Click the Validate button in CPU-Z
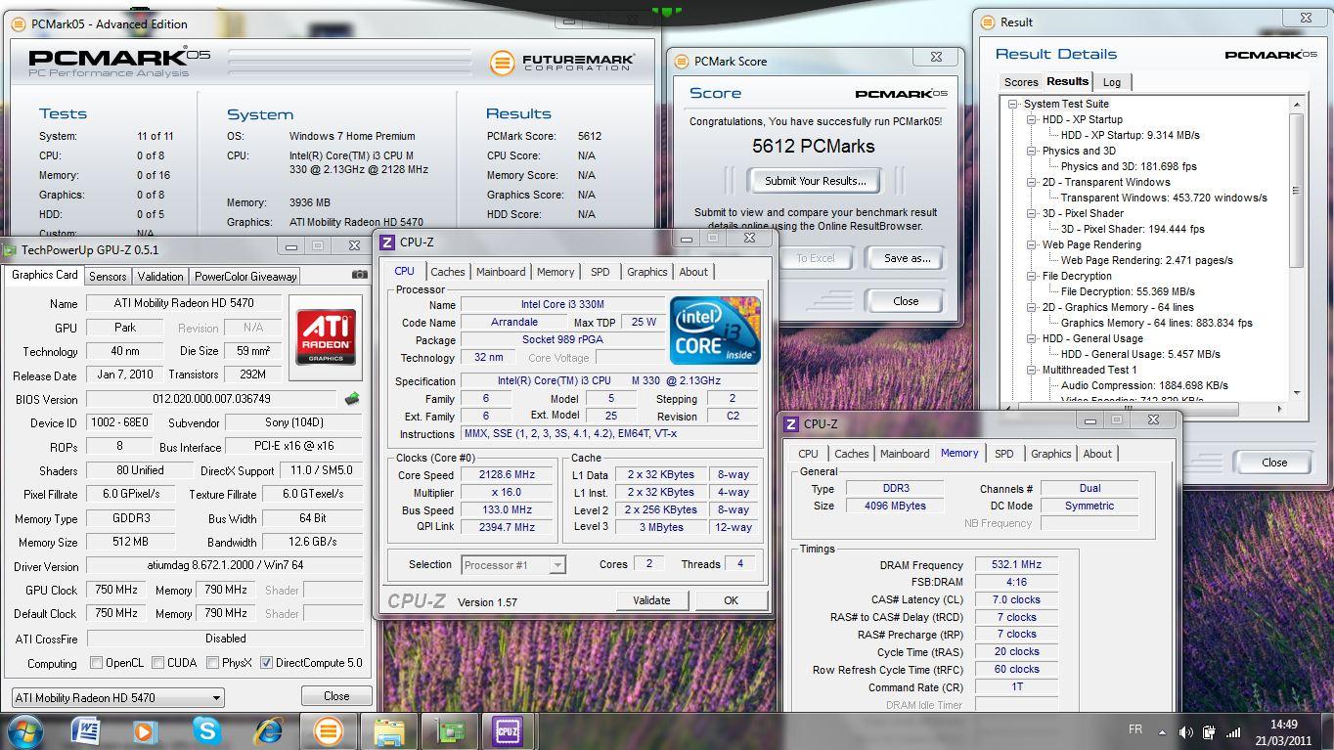Viewport: 1334px width, 750px height. pyautogui.click(x=651, y=600)
